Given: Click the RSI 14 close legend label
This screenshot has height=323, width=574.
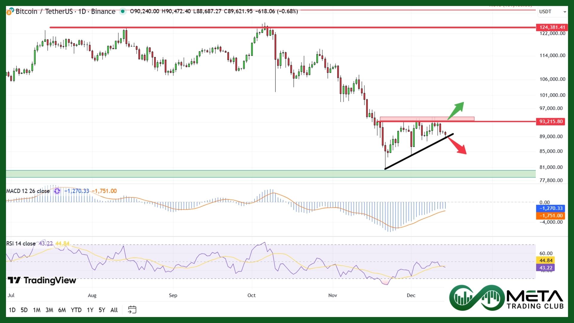Looking at the screenshot, I should pos(21,243).
